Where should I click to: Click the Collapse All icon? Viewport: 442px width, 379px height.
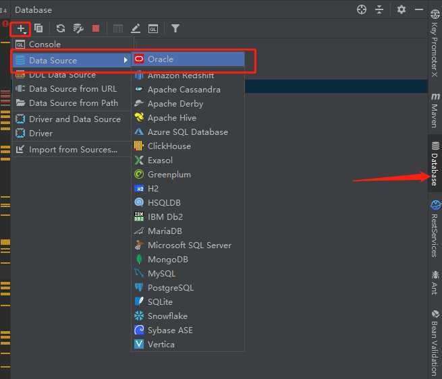coord(379,9)
